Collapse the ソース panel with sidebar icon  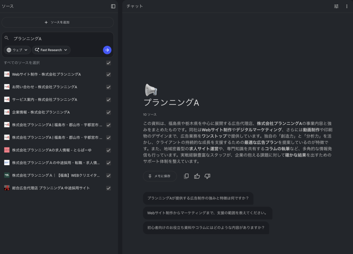click(x=113, y=6)
